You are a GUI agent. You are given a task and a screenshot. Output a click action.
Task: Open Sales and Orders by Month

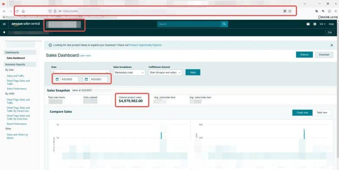click(17, 136)
